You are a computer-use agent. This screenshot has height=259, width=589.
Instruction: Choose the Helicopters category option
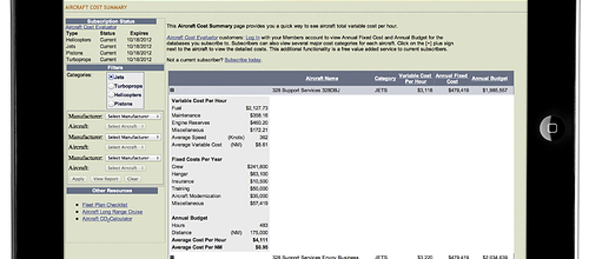coord(111,95)
